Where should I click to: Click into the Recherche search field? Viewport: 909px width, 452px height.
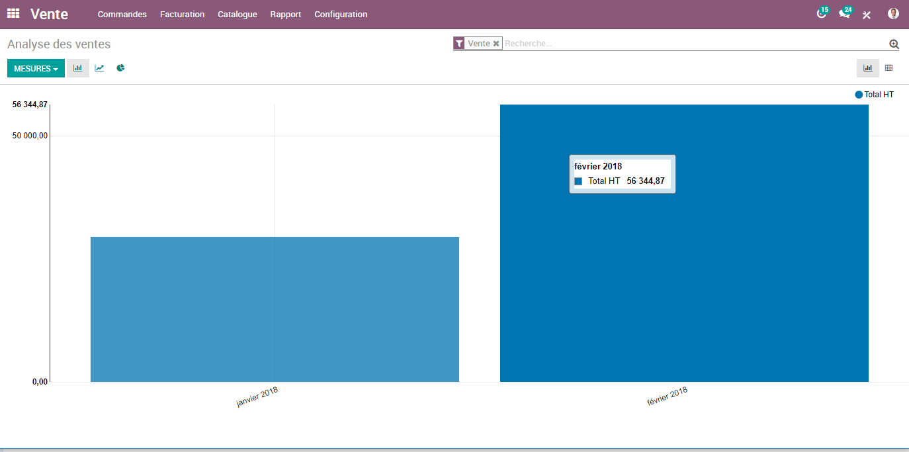(695, 44)
